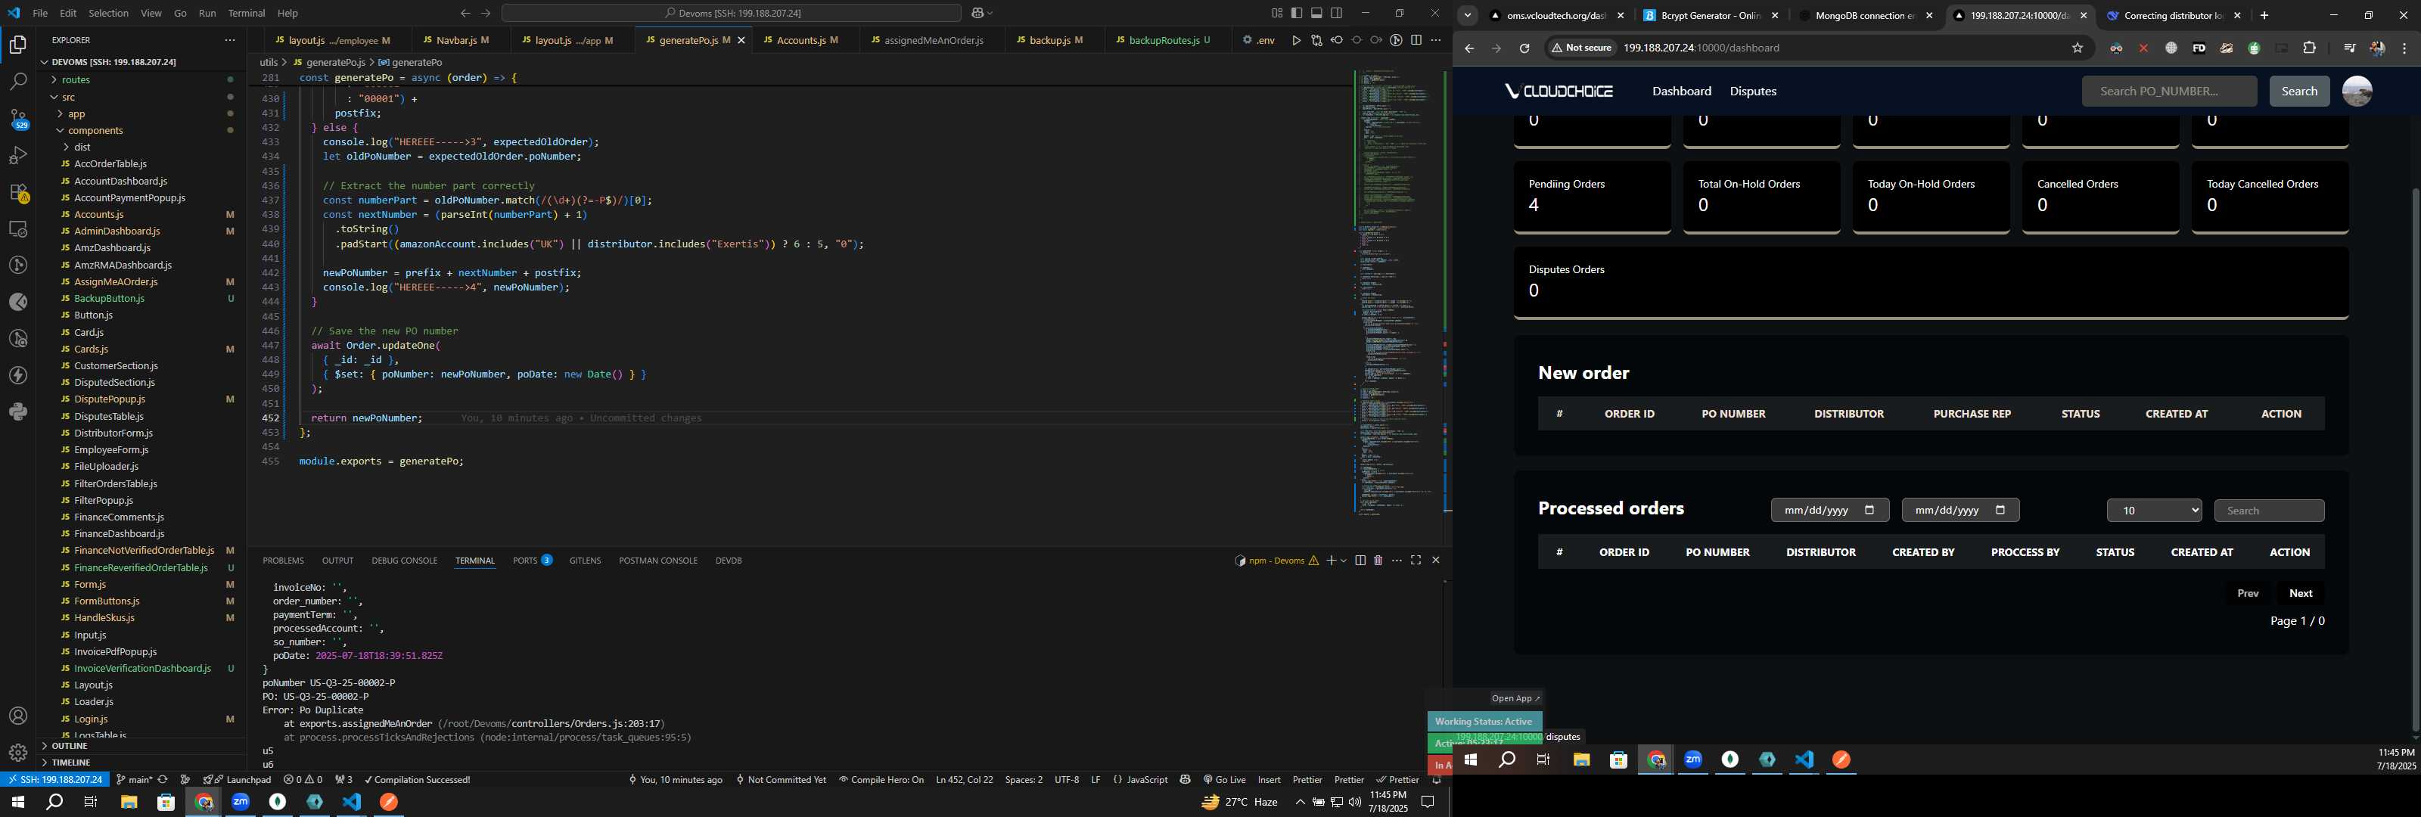This screenshot has width=2421, height=817.
Task: Split the terminal panel
Action: (x=1360, y=561)
